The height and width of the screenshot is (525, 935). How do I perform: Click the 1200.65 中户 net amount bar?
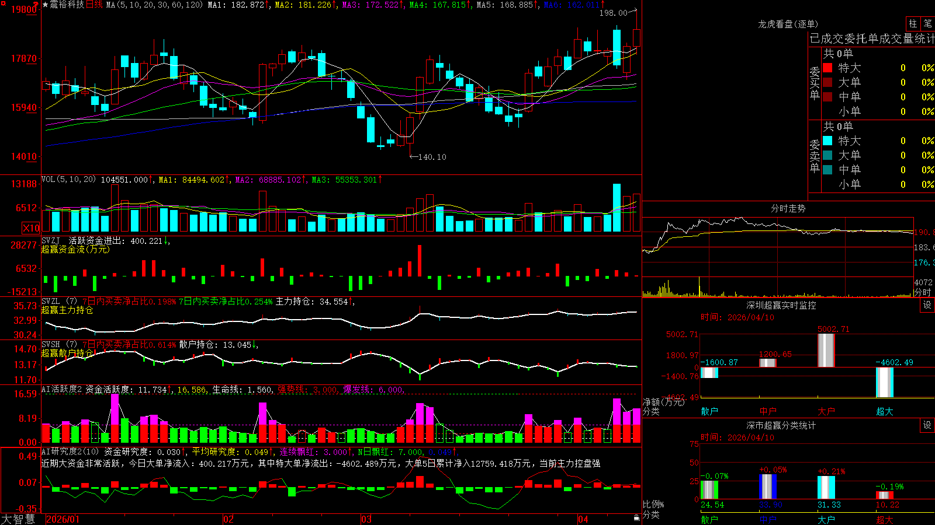coord(768,363)
